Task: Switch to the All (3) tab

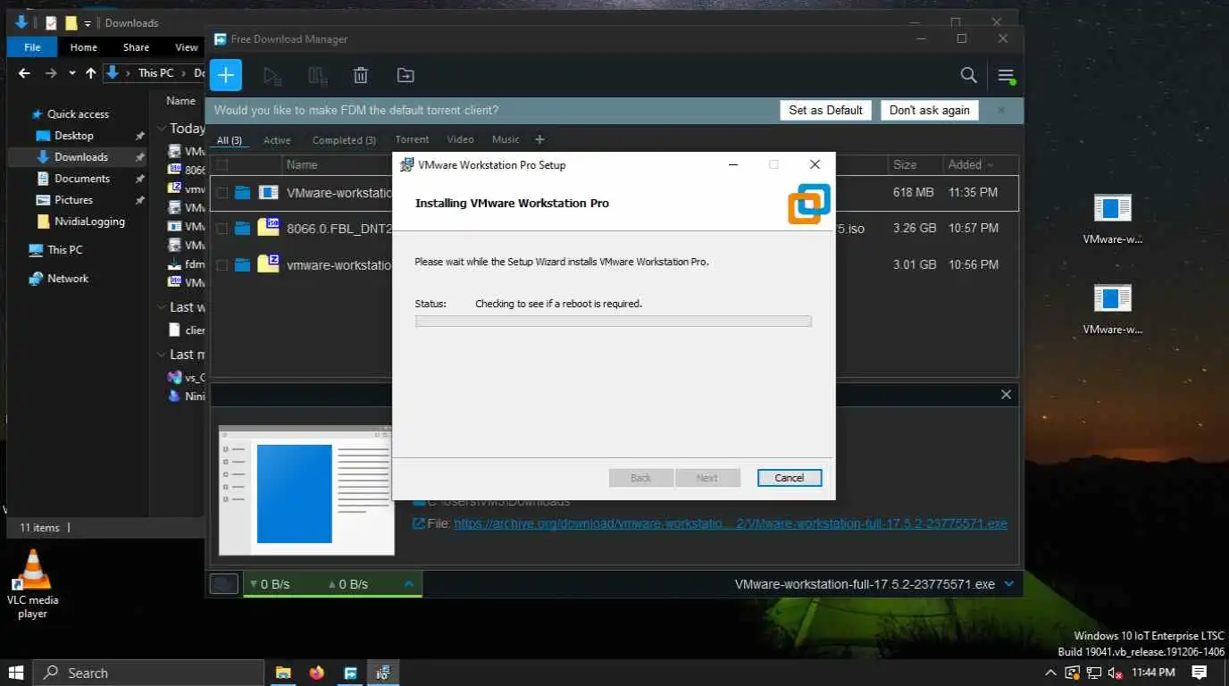Action: coord(230,140)
